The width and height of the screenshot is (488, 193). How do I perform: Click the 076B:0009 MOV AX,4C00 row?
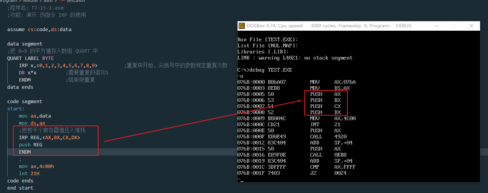(297, 118)
